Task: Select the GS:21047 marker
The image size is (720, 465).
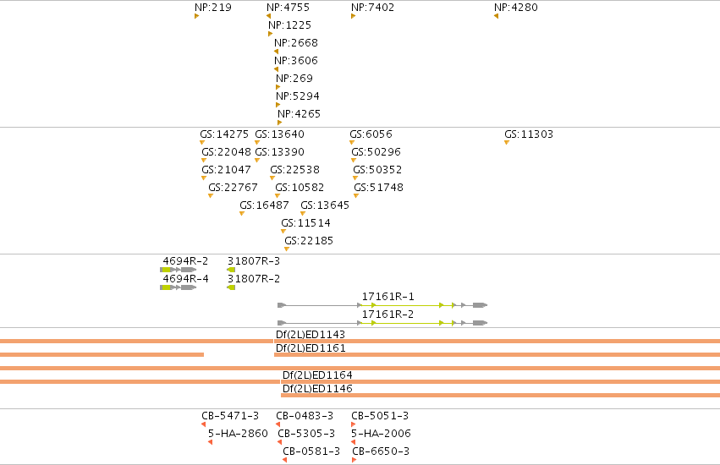Action: [x=204, y=178]
